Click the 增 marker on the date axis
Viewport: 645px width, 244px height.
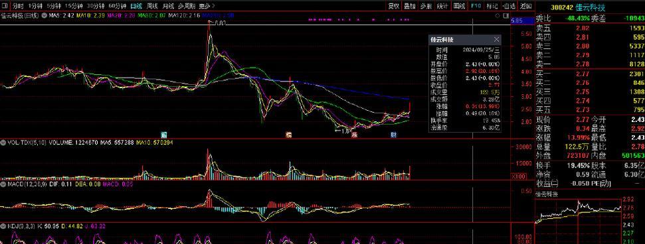[289, 135]
